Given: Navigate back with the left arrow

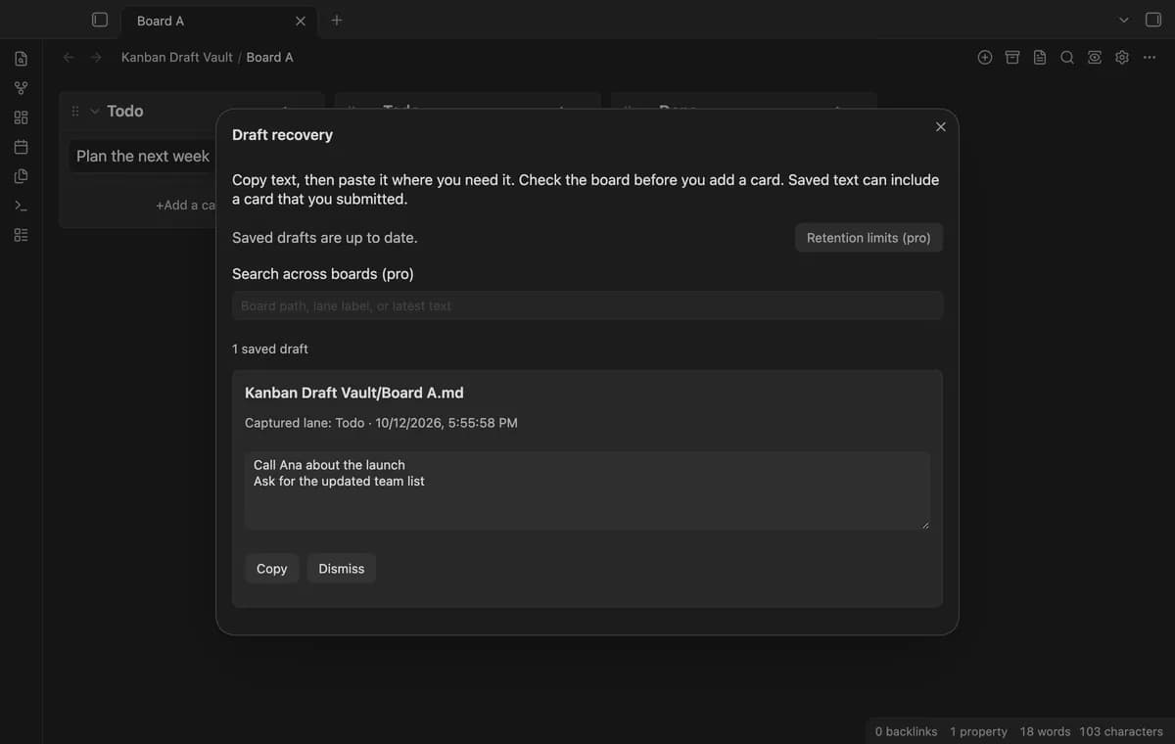Looking at the screenshot, I should tap(69, 57).
